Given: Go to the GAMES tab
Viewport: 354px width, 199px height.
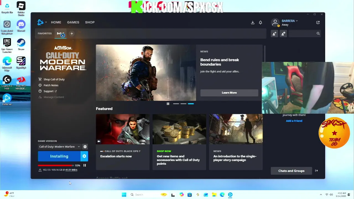Looking at the screenshot, I should (x=73, y=22).
